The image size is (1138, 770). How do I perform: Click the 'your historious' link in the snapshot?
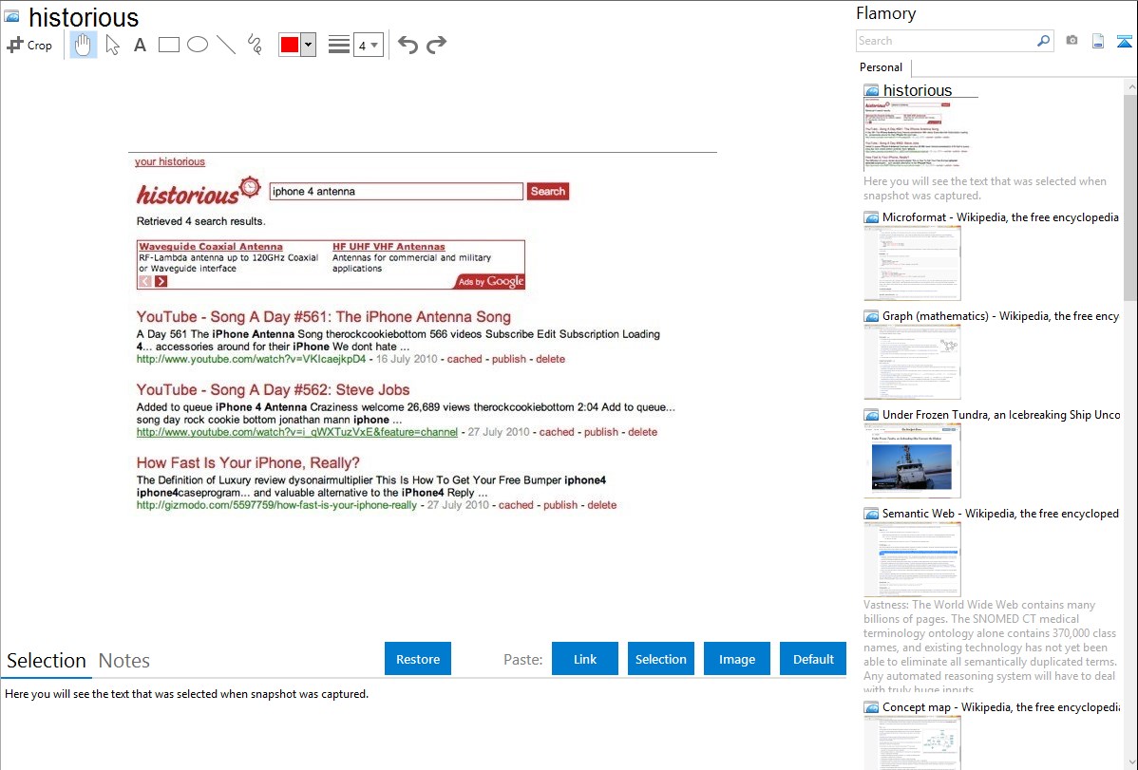point(170,161)
